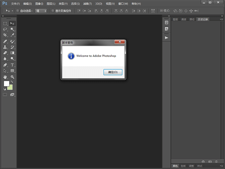Select the Horizontal Type tool
The height and width of the screenshot is (169, 225).
click(x=12, y=65)
